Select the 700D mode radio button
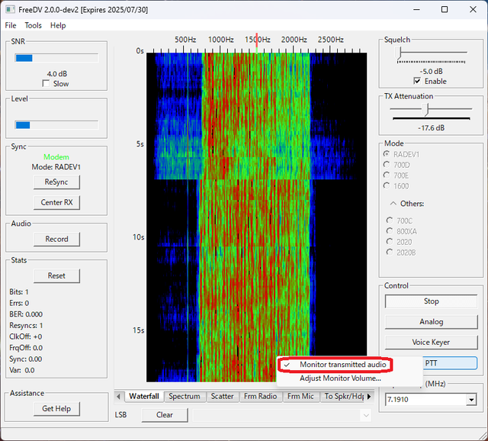The width and height of the screenshot is (488, 441). pos(387,164)
